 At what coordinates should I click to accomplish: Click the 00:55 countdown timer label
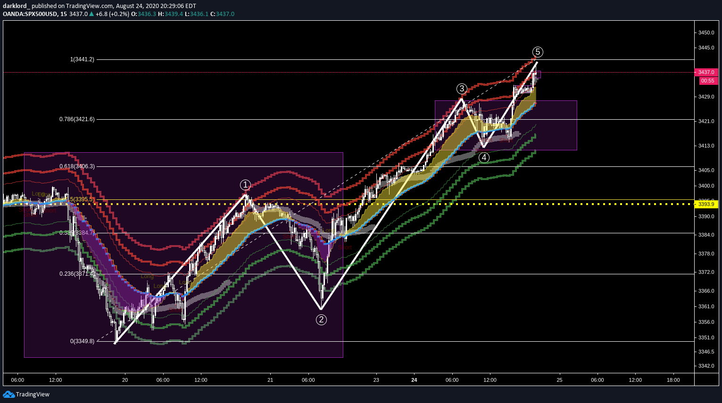(707, 81)
